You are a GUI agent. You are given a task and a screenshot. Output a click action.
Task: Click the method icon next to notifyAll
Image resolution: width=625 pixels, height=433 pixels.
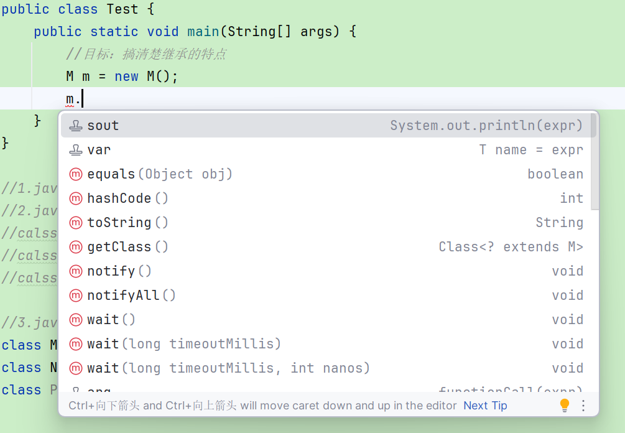click(76, 296)
